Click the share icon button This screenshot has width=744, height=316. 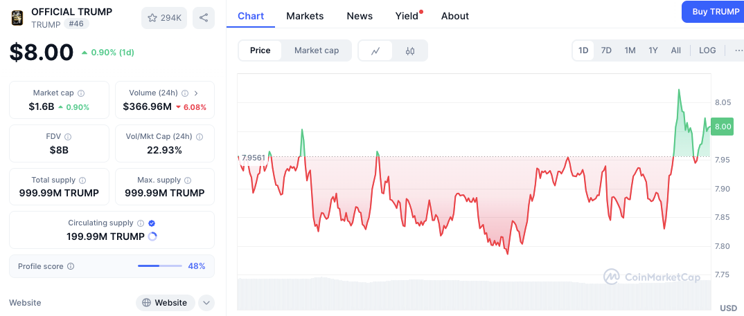204,18
